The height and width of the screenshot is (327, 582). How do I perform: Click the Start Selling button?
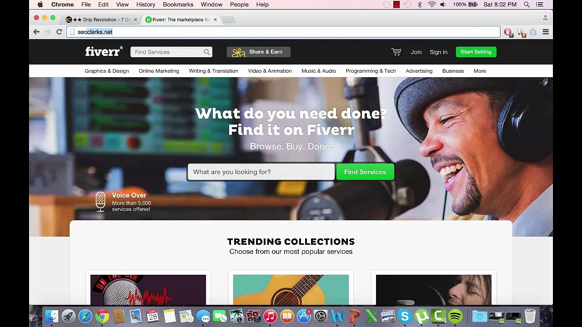pyautogui.click(x=476, y=52)
